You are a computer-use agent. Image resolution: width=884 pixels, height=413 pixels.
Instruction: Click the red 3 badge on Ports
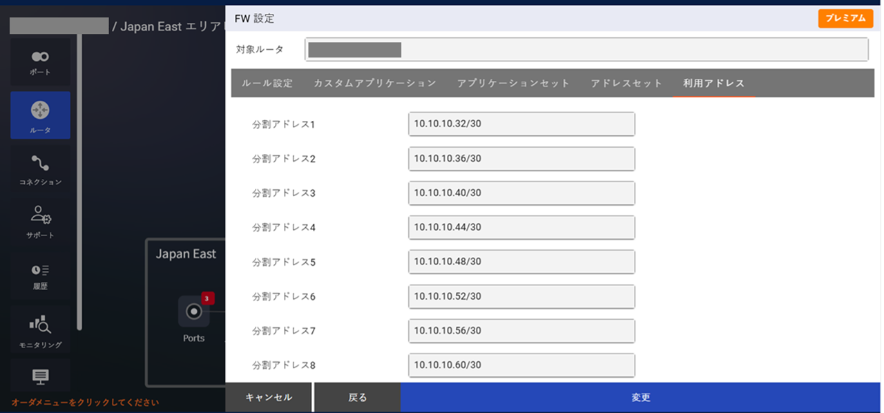coord(207,298)
